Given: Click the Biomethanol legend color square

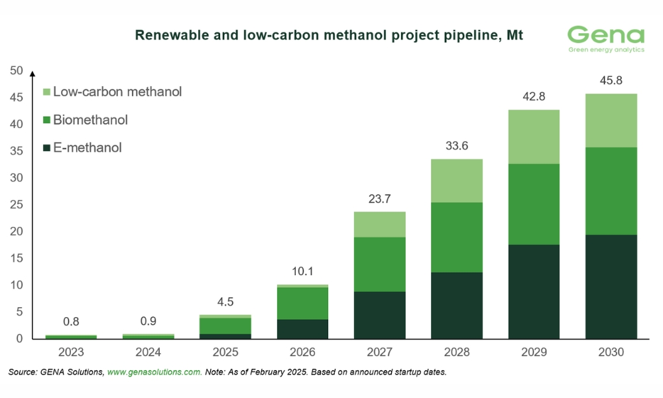Looking at the screenshot, I should 46,120.
